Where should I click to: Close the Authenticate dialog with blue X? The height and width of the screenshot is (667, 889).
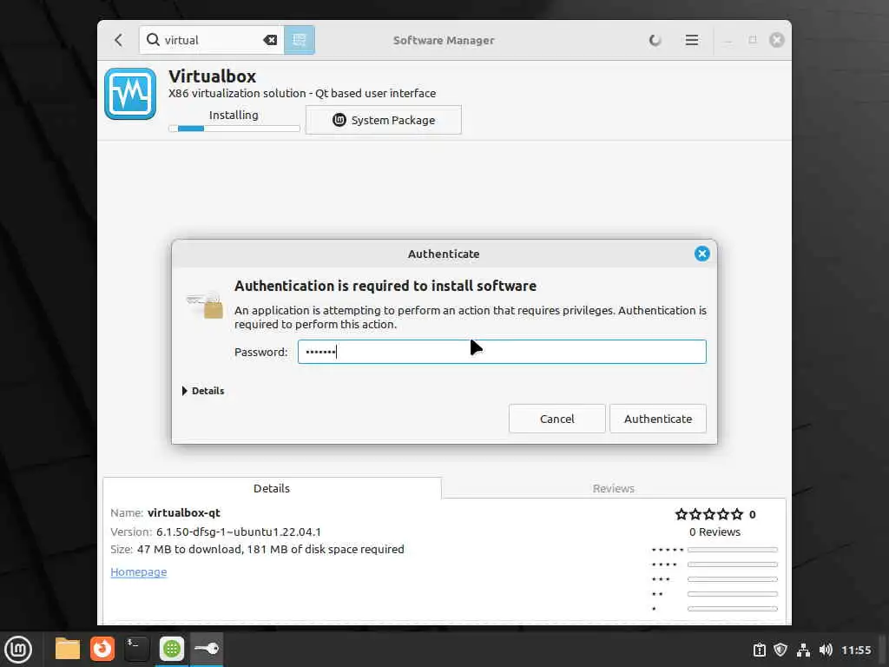coord(701,254)
